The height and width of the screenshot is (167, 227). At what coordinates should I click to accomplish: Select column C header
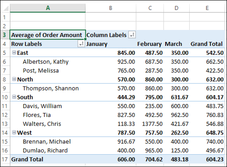coord(150,8)
